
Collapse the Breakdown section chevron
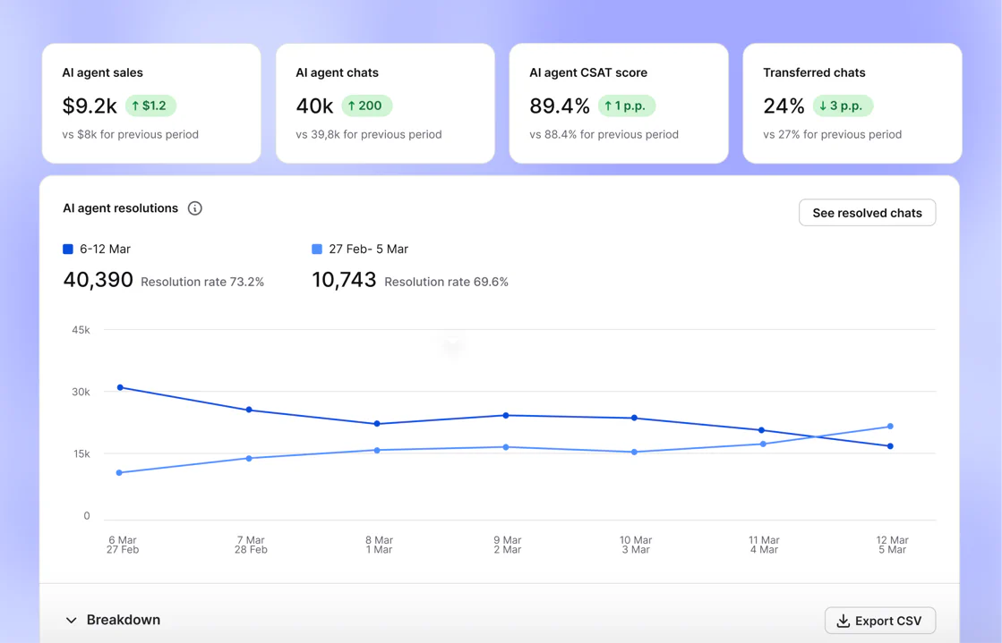tap(71, 620)
